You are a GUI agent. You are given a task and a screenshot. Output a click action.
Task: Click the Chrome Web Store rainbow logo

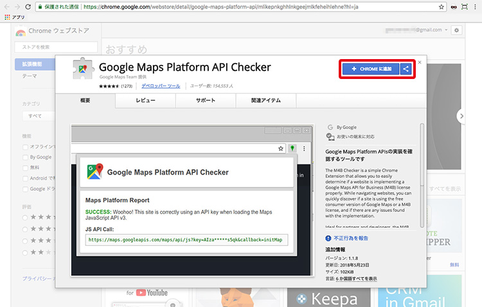(x=21, y=33)
